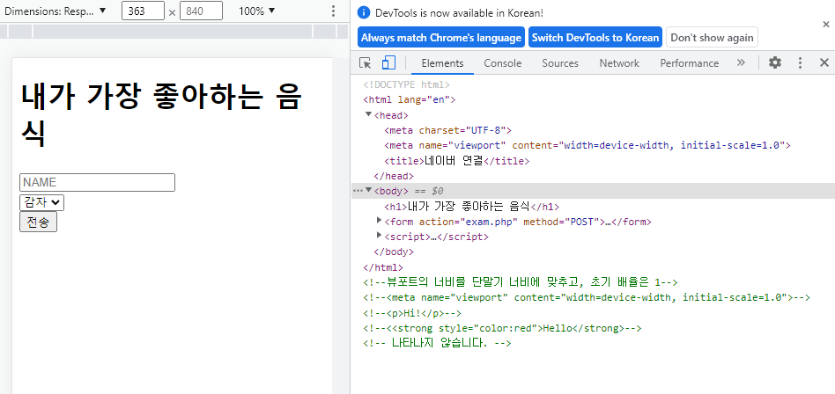
Task: Switch to the Elements tab
Action: (442, 62)
